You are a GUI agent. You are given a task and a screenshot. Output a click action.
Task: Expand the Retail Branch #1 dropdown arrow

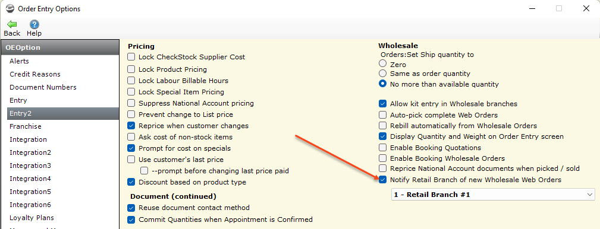pos(589,195)
